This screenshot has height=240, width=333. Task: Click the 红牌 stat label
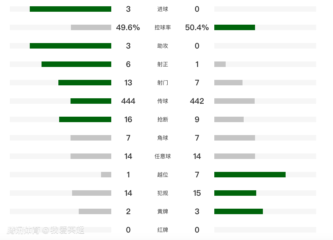click(163, 230)
